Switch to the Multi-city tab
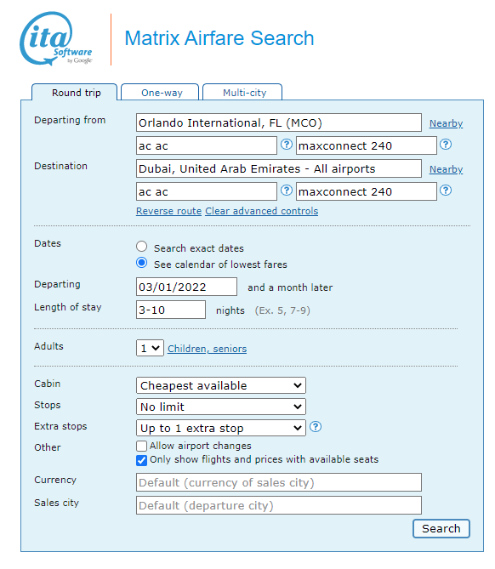Image resolution: width=495 pixels, height=569 pixels. 242,93
